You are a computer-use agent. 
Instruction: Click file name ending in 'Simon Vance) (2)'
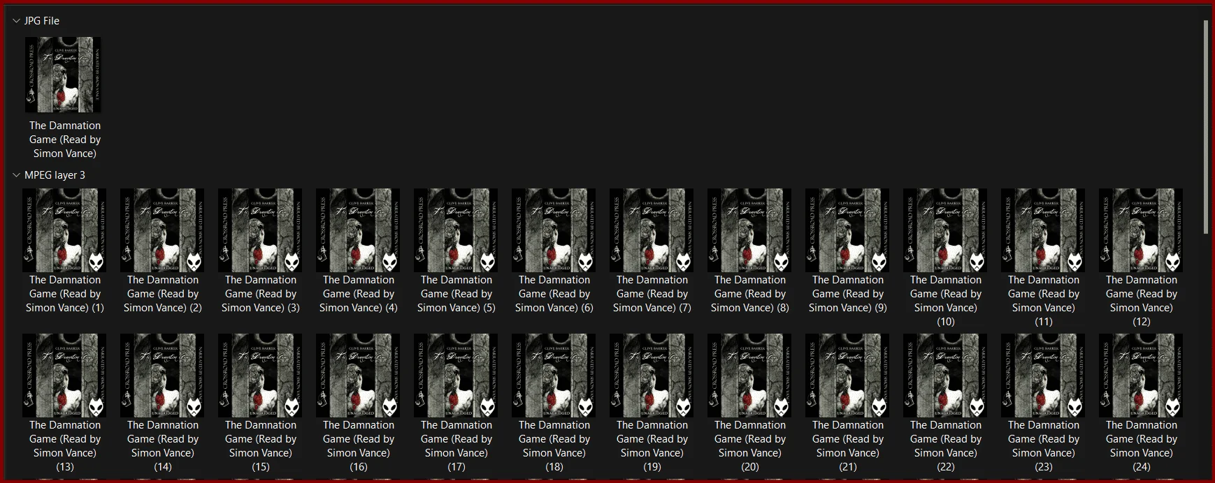coord(163,294)
